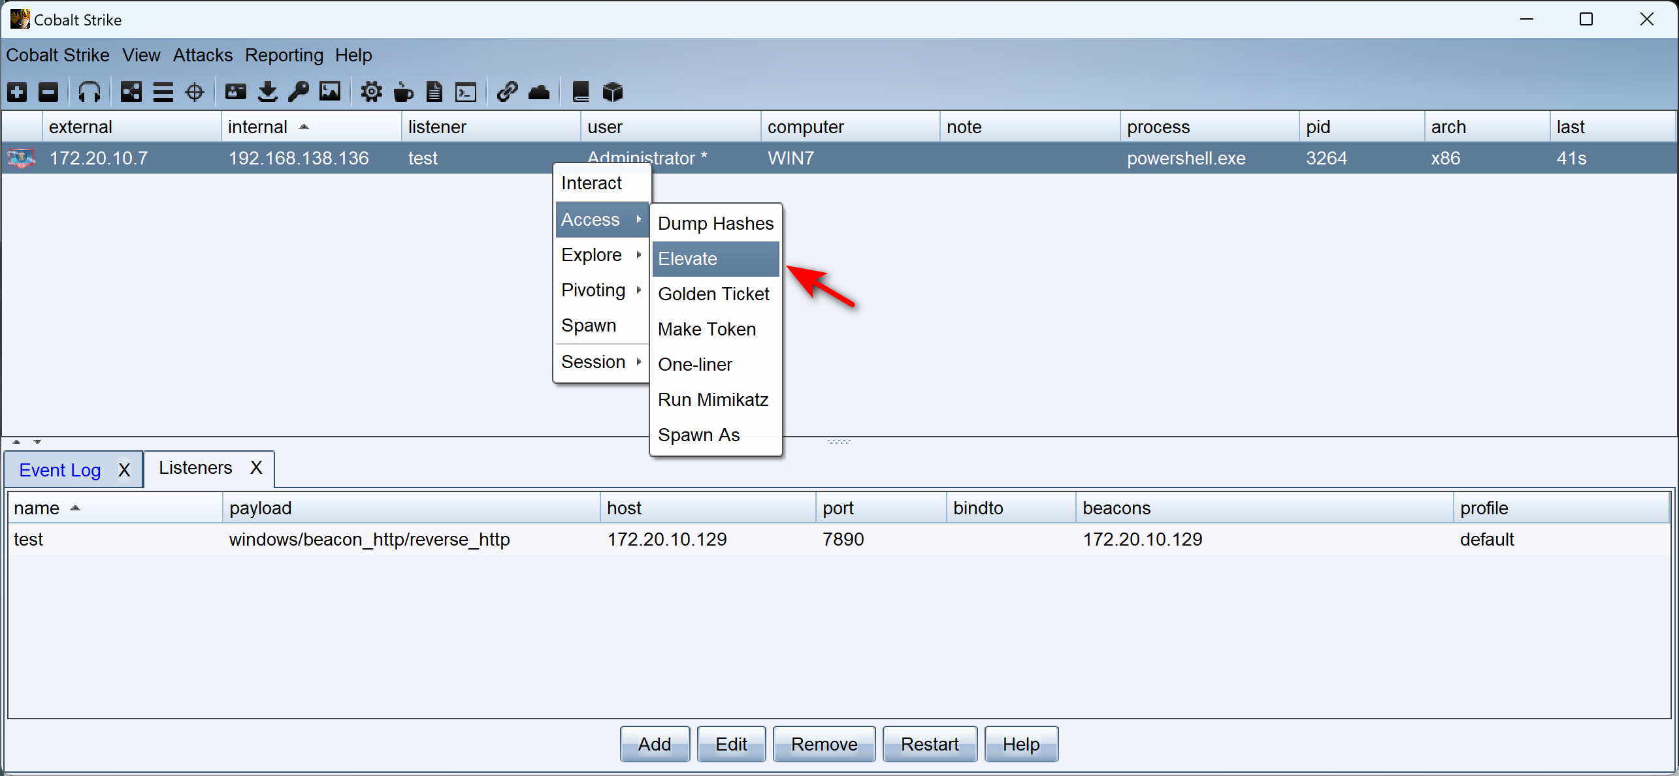The image size is (1679, 776).
Task: Close the Listeners tab with X
Action: click(x=256, y=468)
